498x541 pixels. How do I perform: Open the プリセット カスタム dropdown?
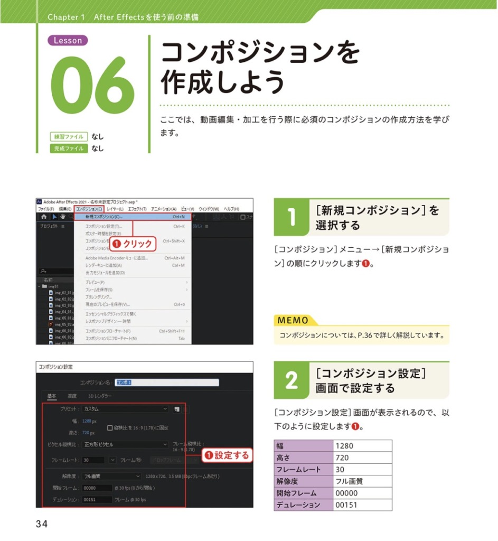pos(126,409)
